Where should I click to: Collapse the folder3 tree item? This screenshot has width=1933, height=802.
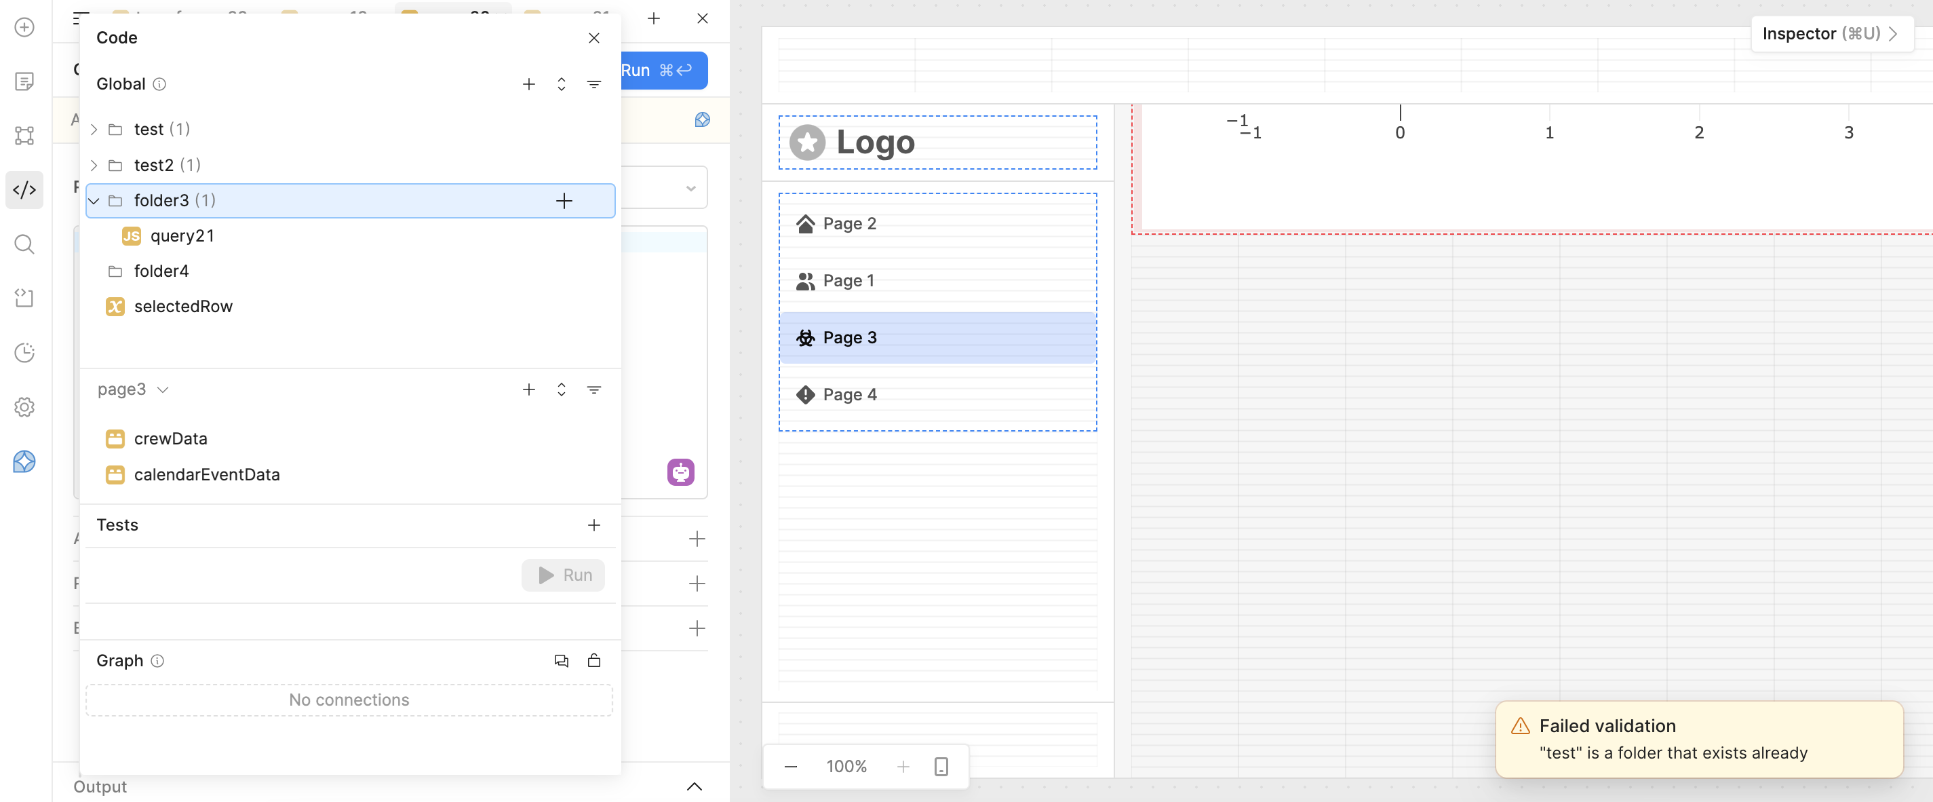pyautogui.click(x=94, y=201)
